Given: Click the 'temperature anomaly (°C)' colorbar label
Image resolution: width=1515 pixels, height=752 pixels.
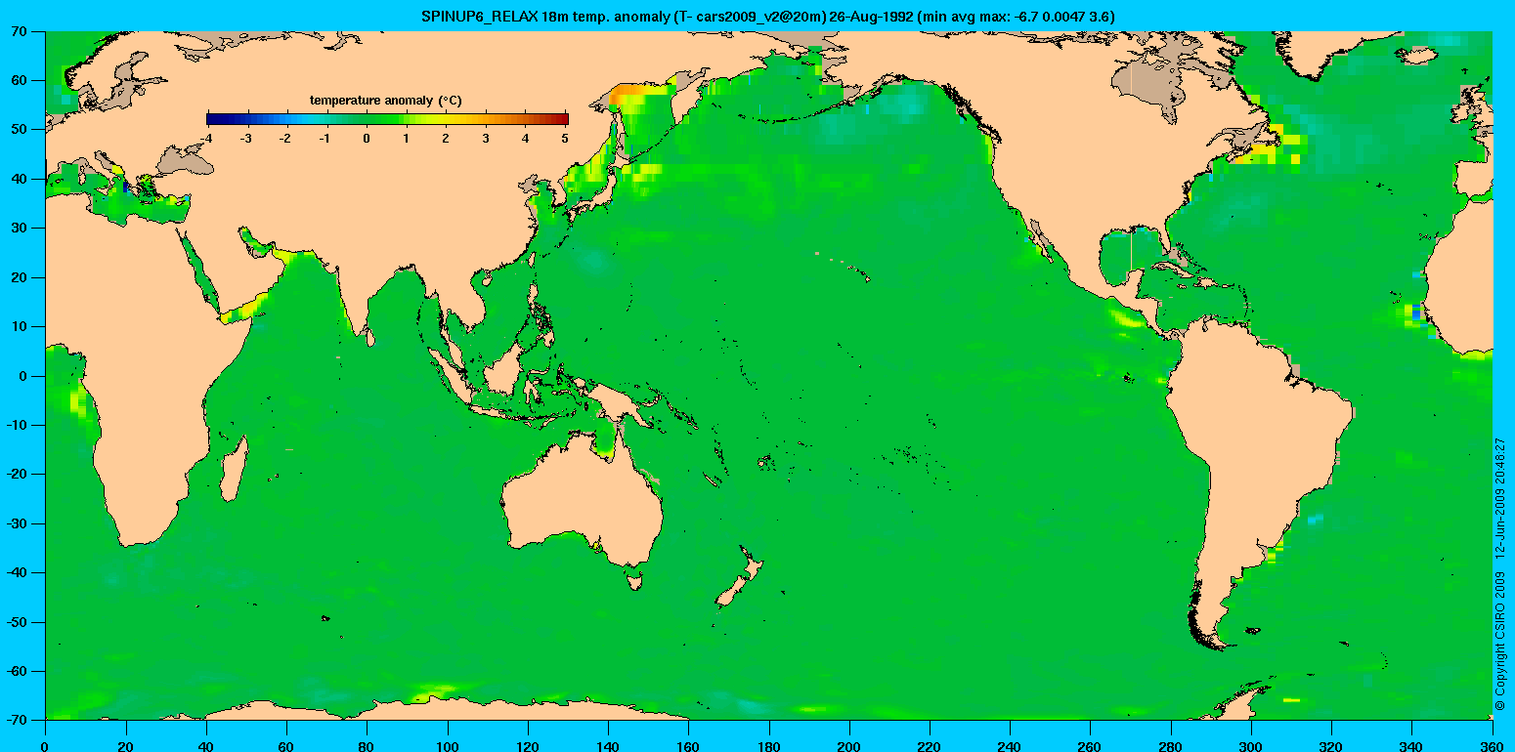Looking at the screenshot, I should tap(386, 101).
